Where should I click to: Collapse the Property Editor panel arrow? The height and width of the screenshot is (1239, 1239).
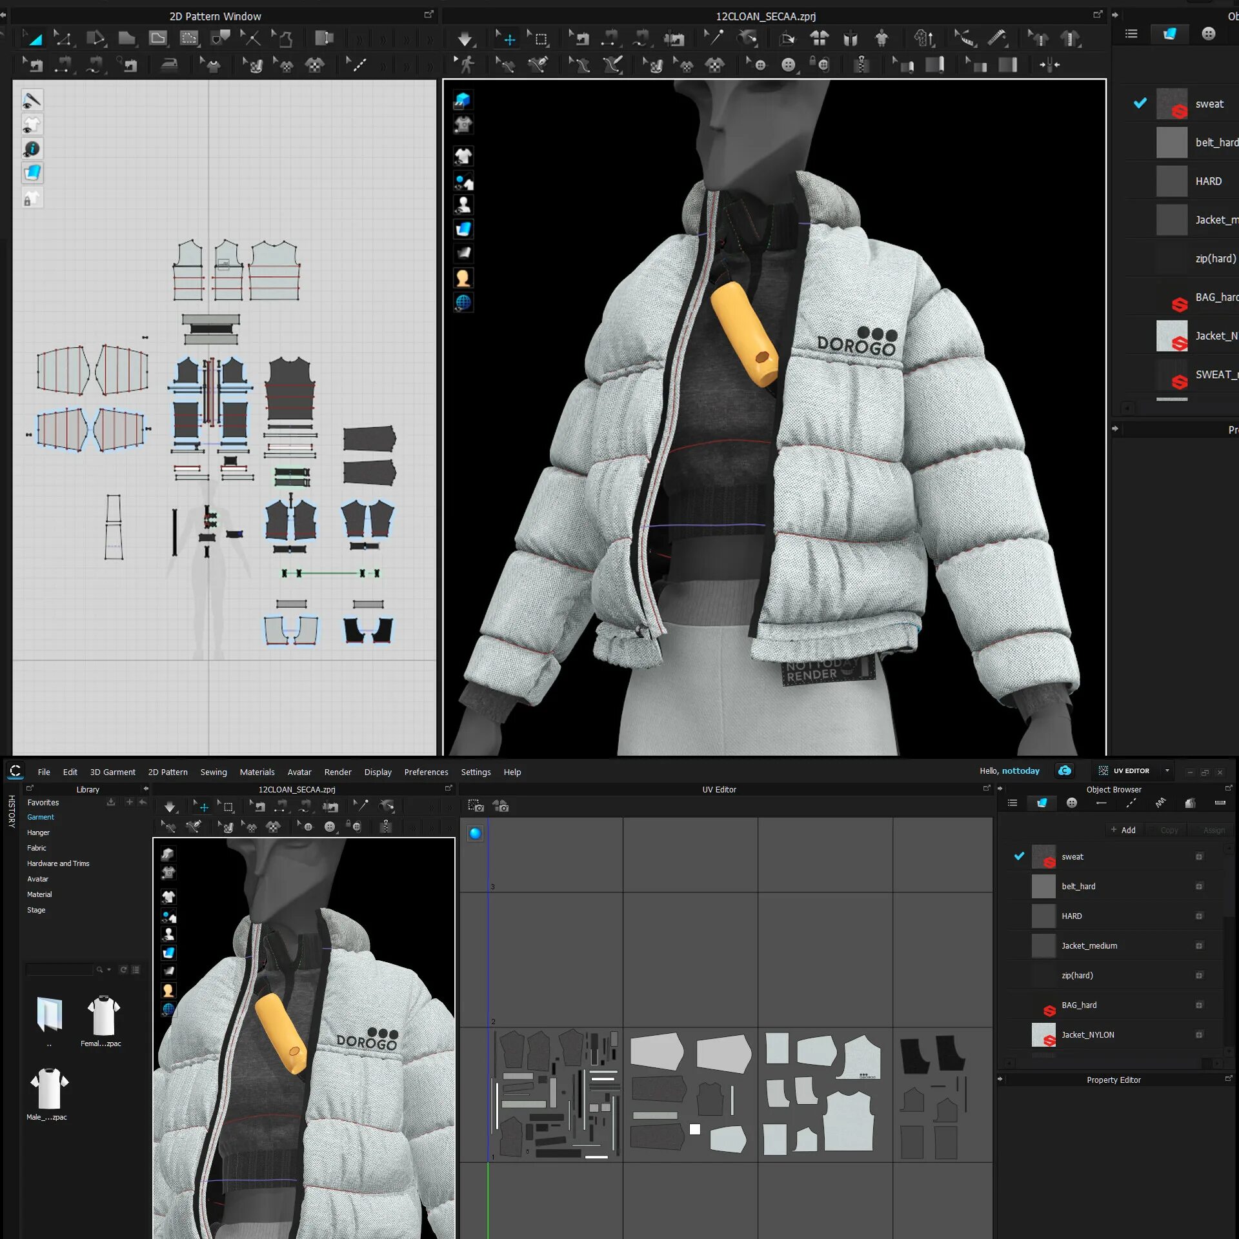coord(1000,1080)
